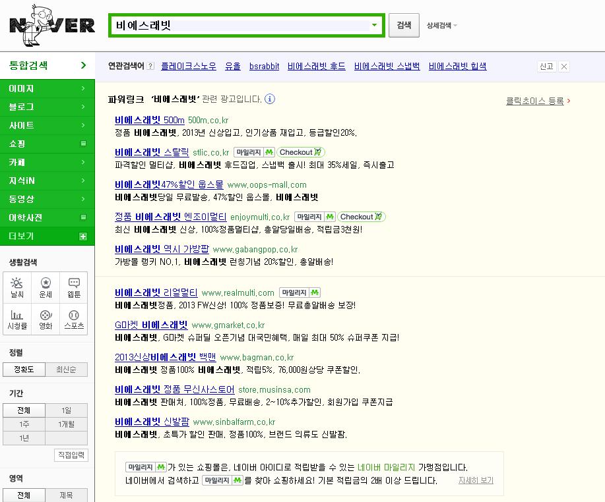605x502 pixels.
Task: Open the 비에스래빗 500m ad link
Action: tap(150, 120)
